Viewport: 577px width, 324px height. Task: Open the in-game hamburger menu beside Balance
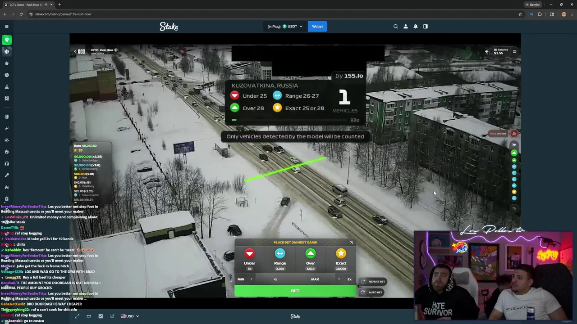point(514,52)
